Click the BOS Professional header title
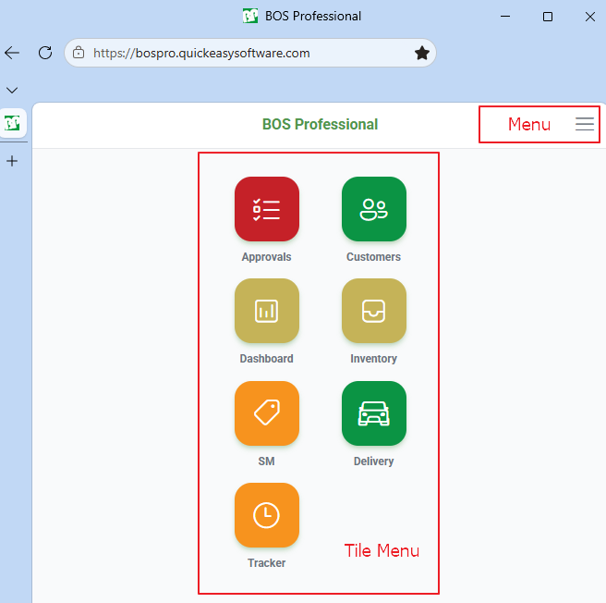 (x=320, y=124)
